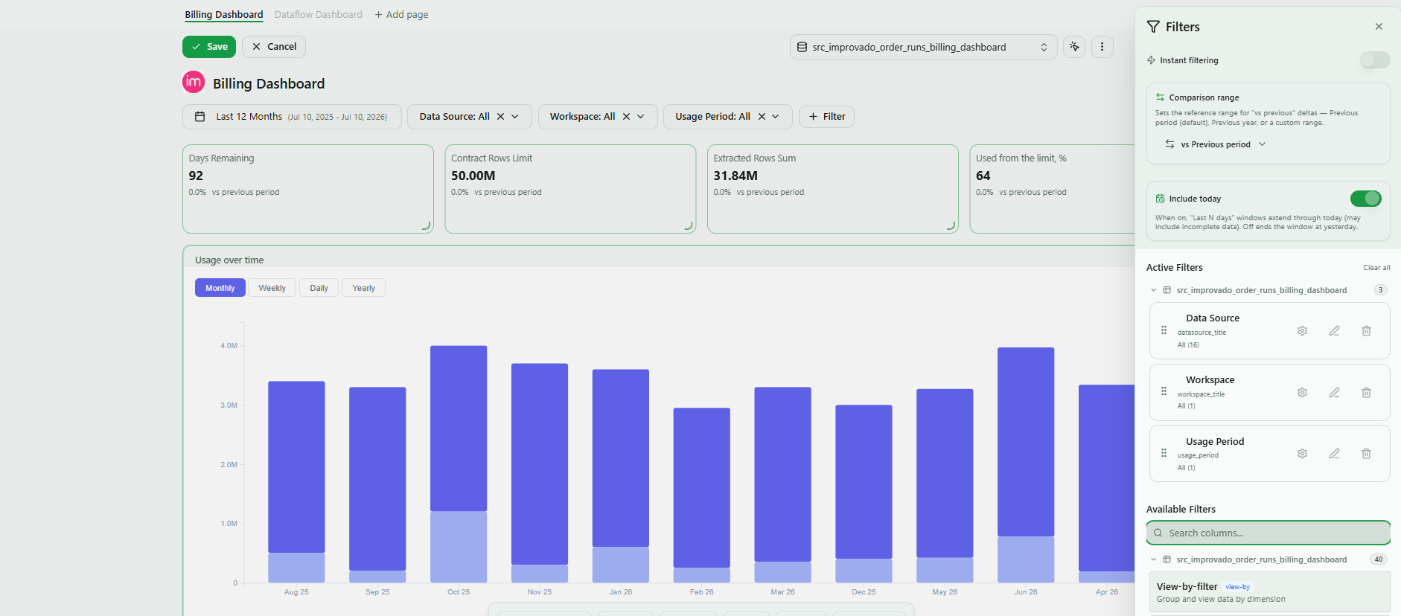Collapse the active filters source group

coord(1154,290)
